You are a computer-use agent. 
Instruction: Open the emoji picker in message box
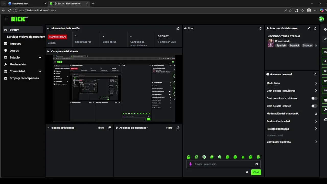256,164
